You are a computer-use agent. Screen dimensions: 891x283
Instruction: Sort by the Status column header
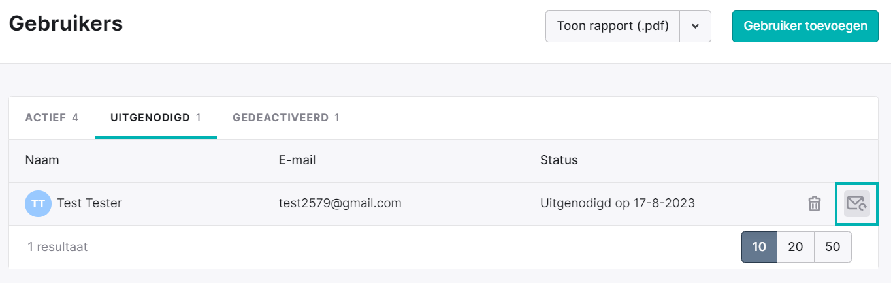click(559, 160)
